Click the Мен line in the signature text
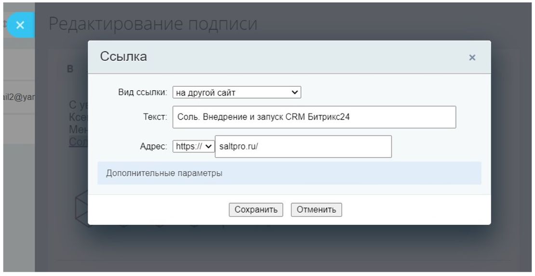Image resolution: width=535 pixels, height=276 pixels. 79,129
